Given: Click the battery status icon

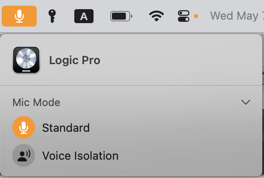Looking at the screenshot, I should point(121,16).
